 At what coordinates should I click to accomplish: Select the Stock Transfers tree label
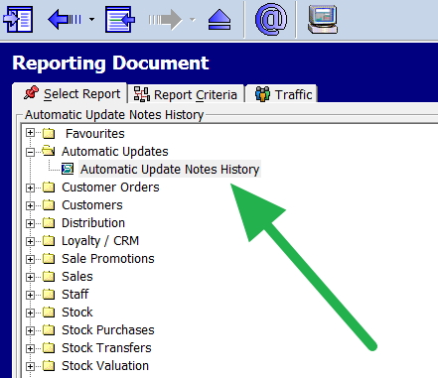(x=106, y=348)
